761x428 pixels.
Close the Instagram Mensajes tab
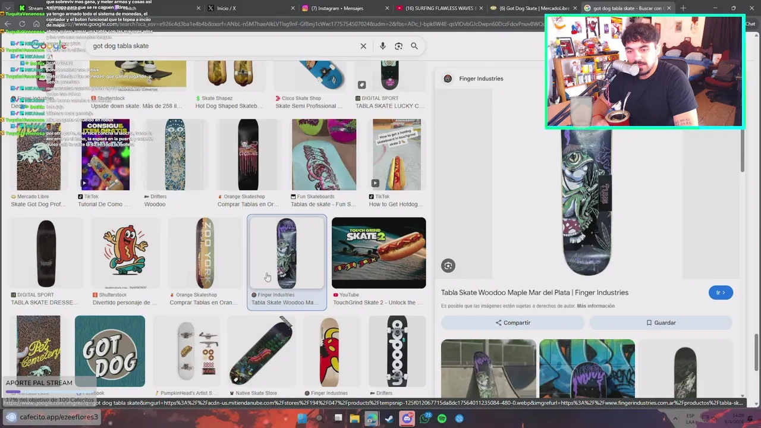pyautogui.click(x=387, y=8)
